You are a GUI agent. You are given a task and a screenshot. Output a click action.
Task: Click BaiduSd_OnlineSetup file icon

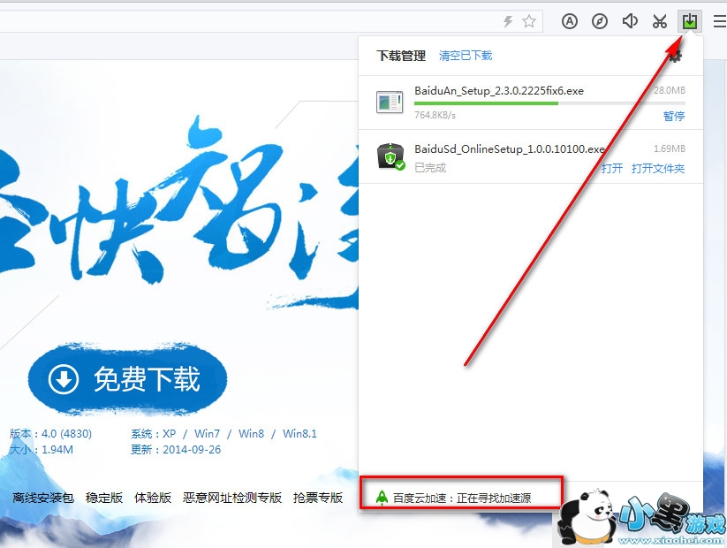[390, 156]
